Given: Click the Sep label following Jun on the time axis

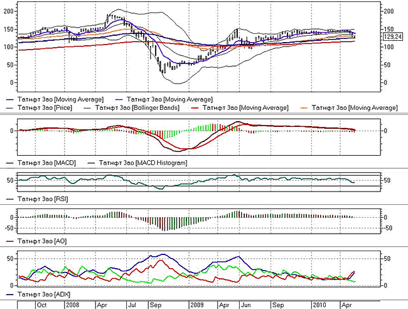Looking at the screenshot, I should pos(278,305).
